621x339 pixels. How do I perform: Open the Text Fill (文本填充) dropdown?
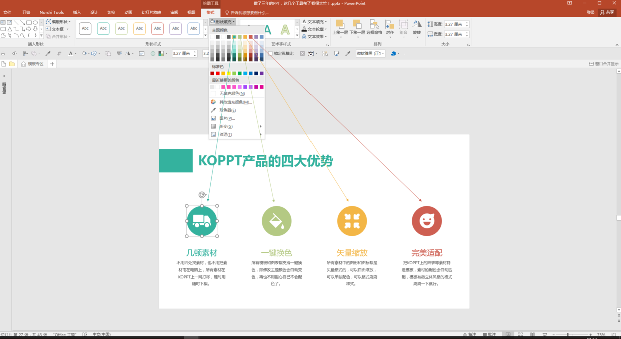[315, 22]
